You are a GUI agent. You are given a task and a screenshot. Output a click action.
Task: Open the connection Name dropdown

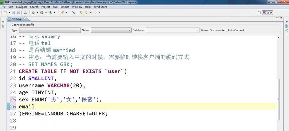coord(111,30)
